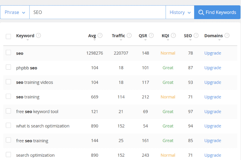Select the phpbb seo row checkbox
The image size is (241, 160).
[8, 67]
